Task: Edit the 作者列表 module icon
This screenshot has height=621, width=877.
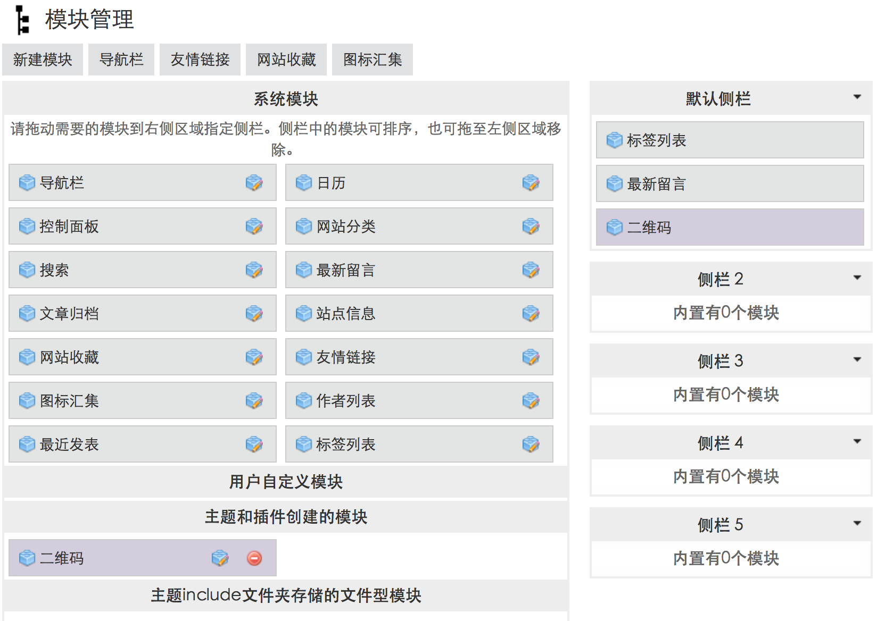Action: (x=531, y=401)
